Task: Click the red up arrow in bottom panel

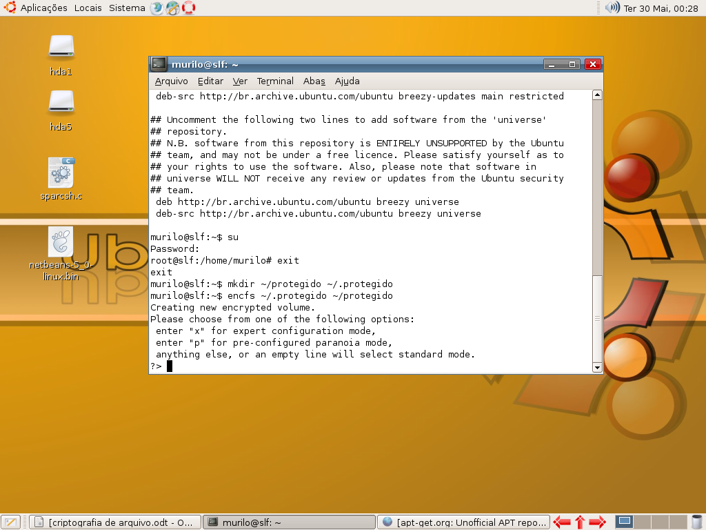Action: tap(579, 522)
